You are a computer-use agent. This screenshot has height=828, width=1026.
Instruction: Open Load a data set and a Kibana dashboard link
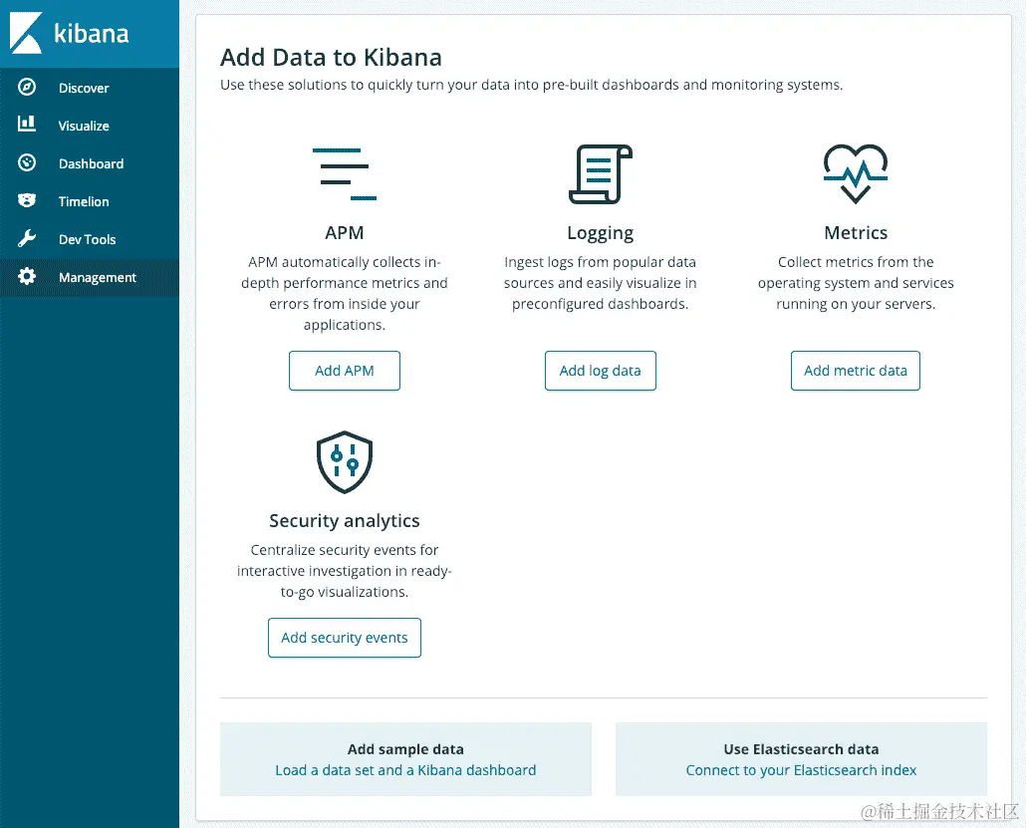[x=405, y=770]
